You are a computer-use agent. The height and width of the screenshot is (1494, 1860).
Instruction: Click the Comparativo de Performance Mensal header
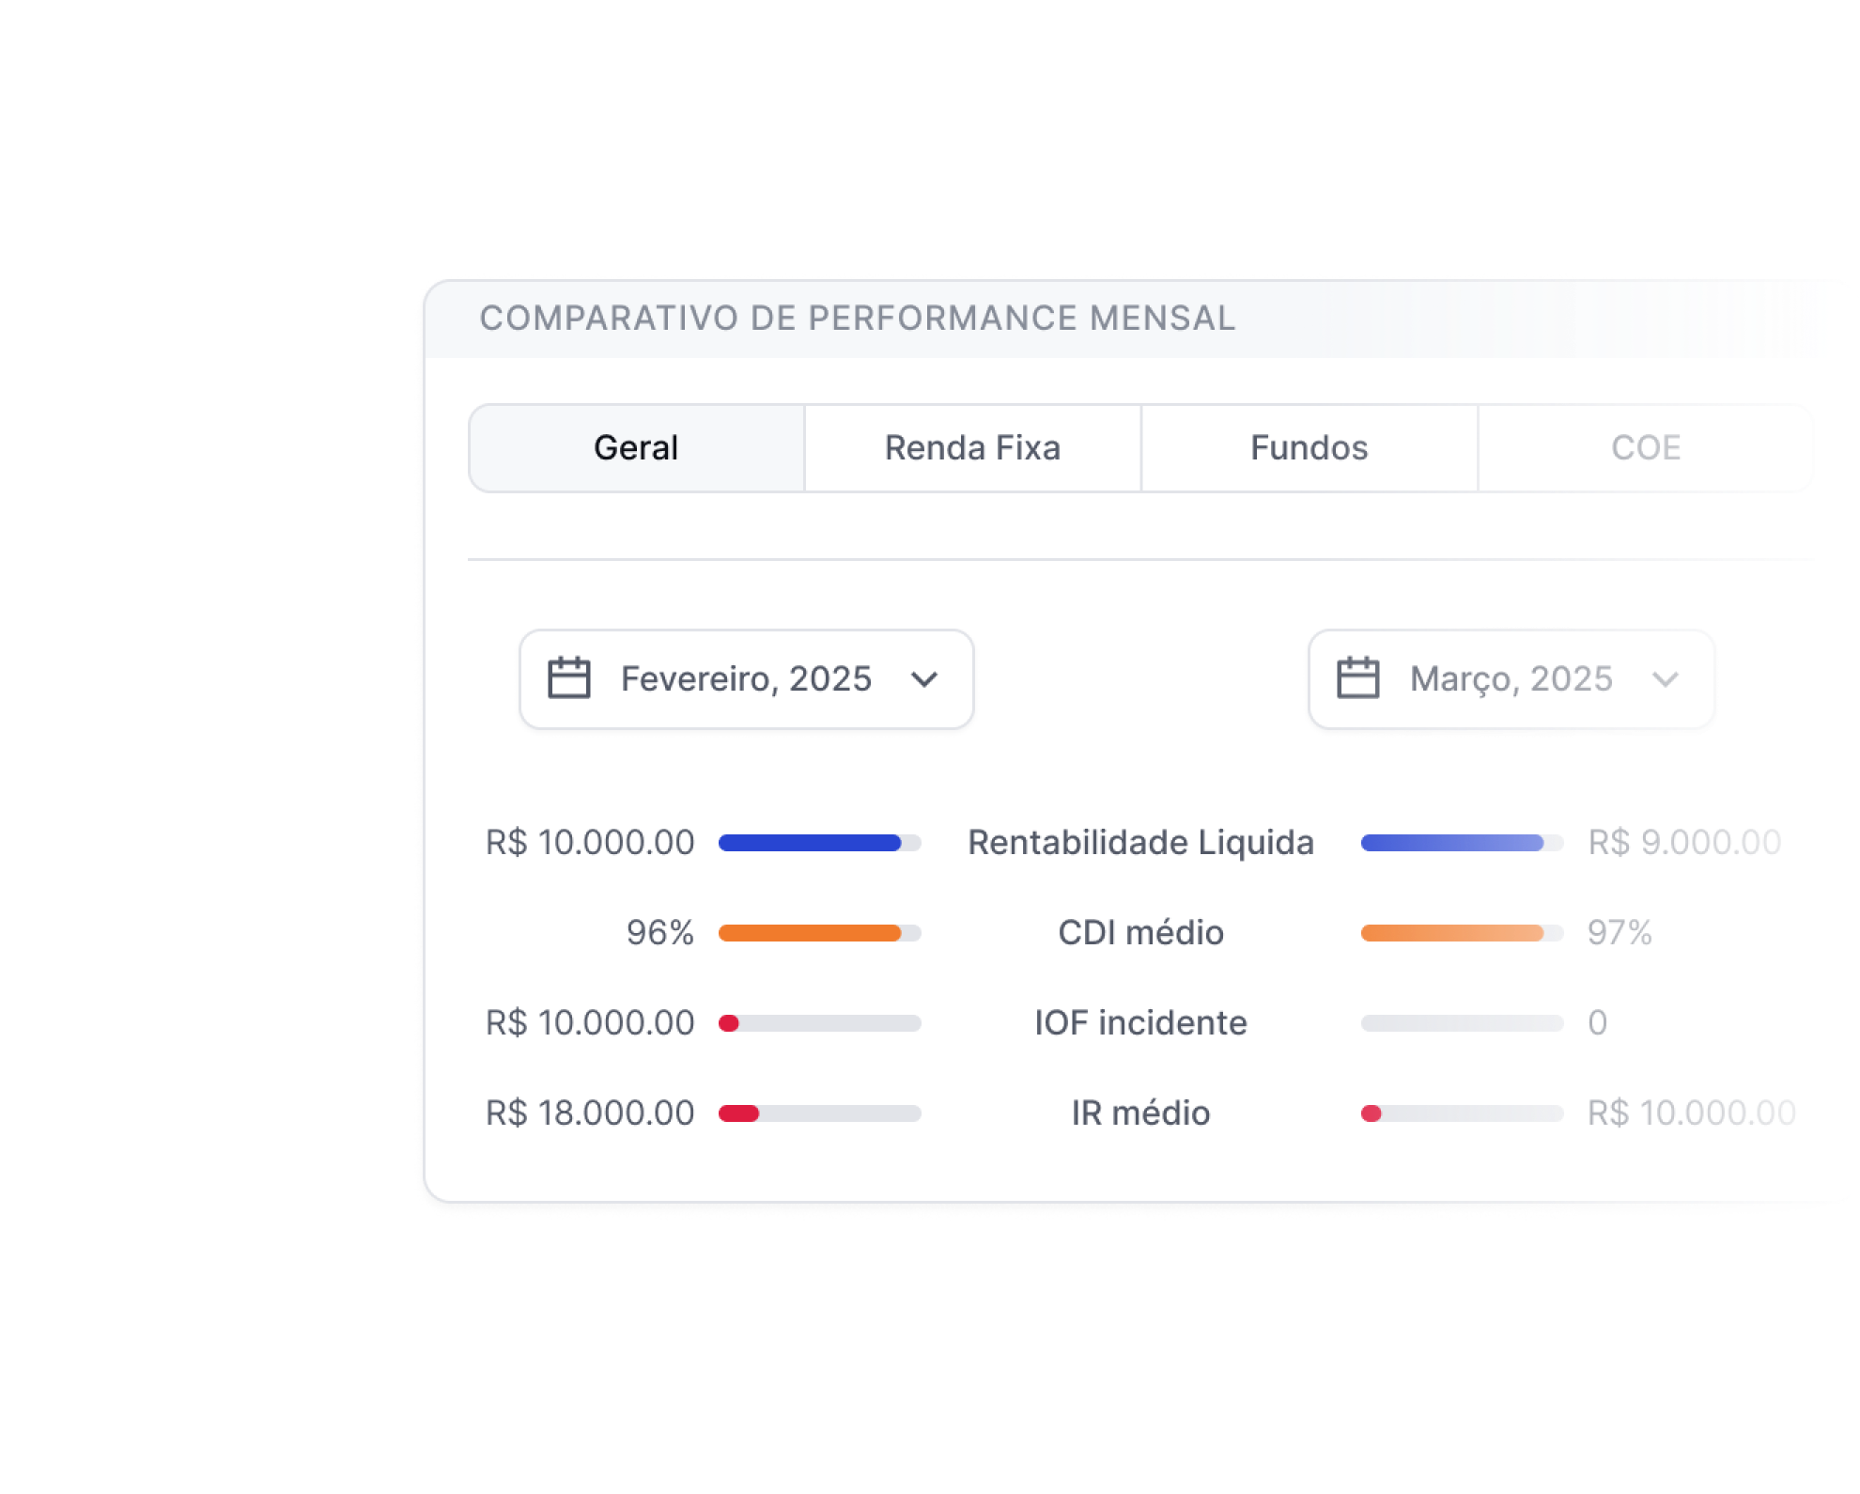click(857, 319)
